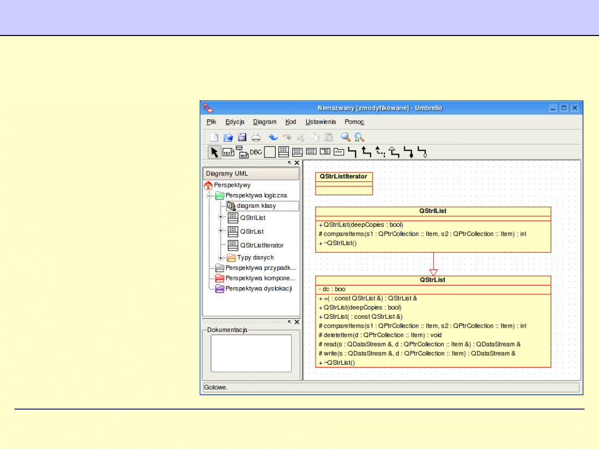Save the diagram with the floppy icon
Viewport: 599px width, 449px height.
tap(242, 137)
